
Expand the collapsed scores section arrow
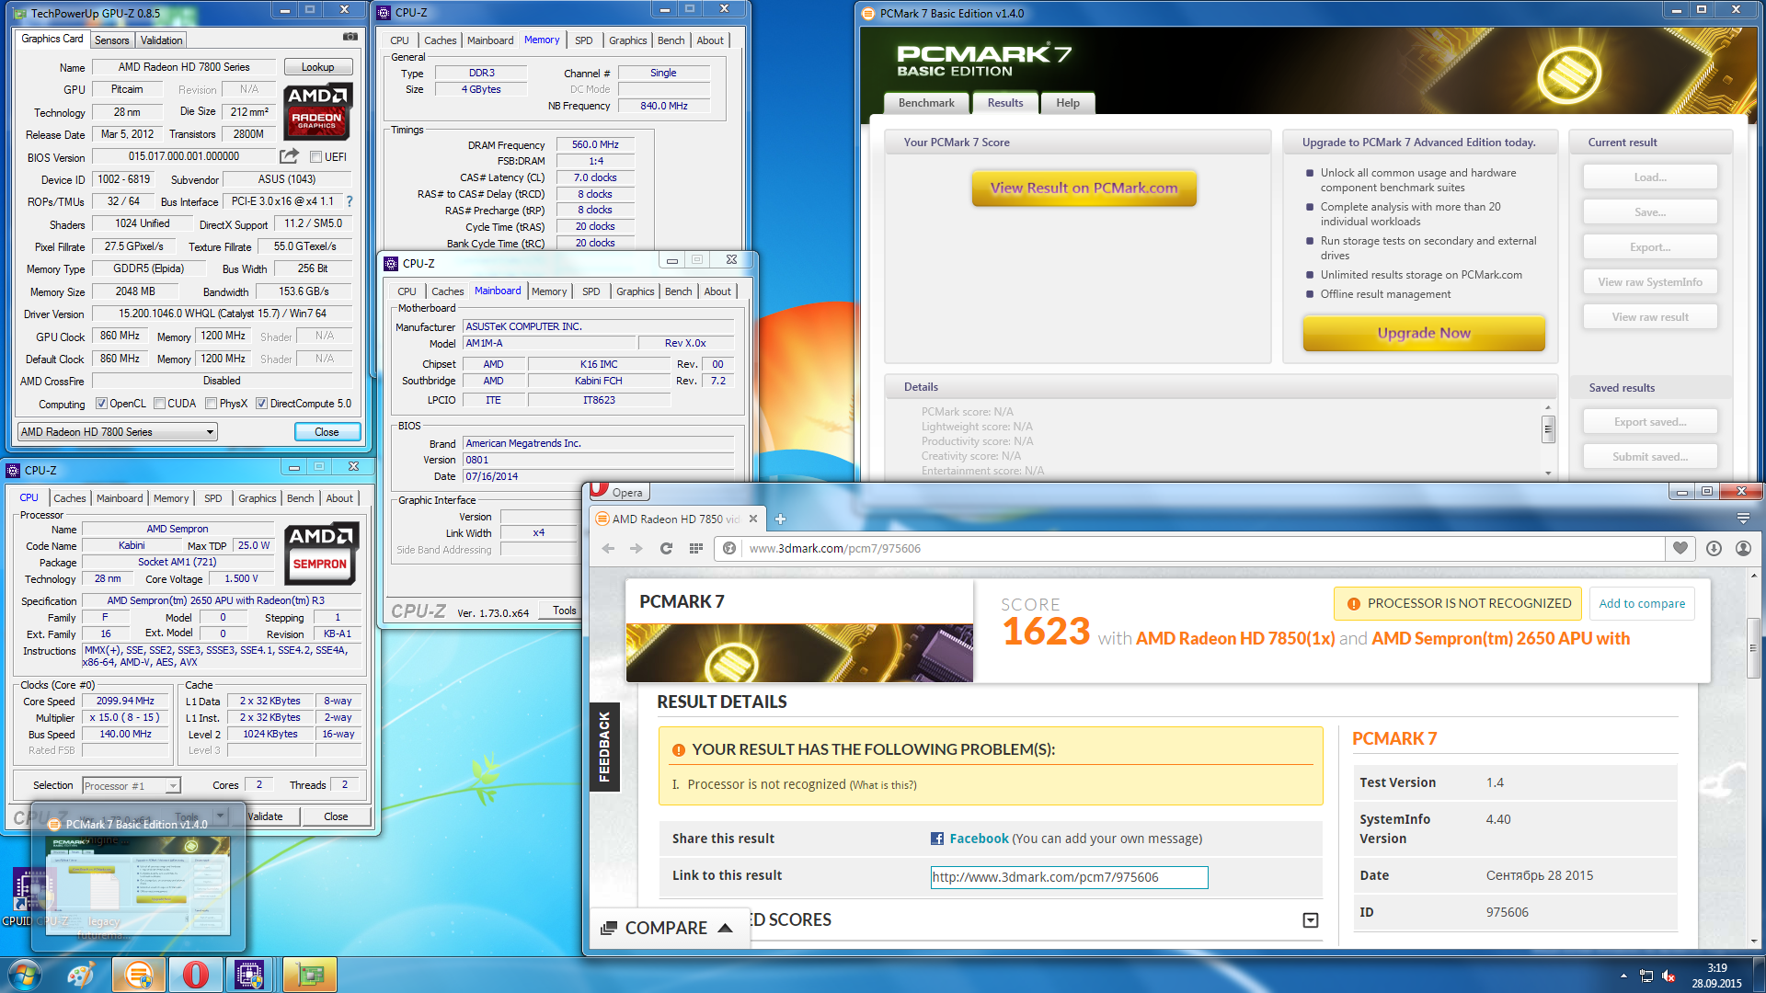(1311, 920)
